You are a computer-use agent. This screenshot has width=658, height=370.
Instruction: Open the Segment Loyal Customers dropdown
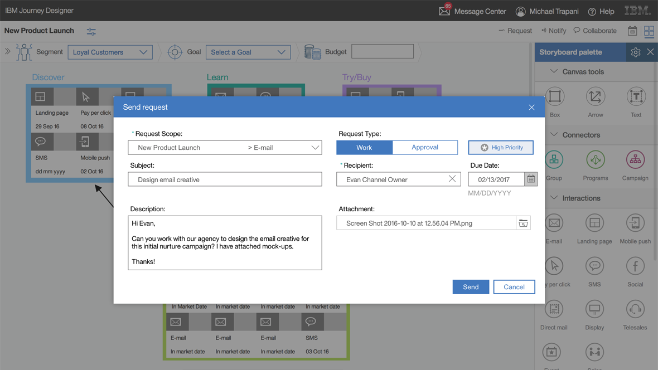pyautogui.click(x=110, y=52)
